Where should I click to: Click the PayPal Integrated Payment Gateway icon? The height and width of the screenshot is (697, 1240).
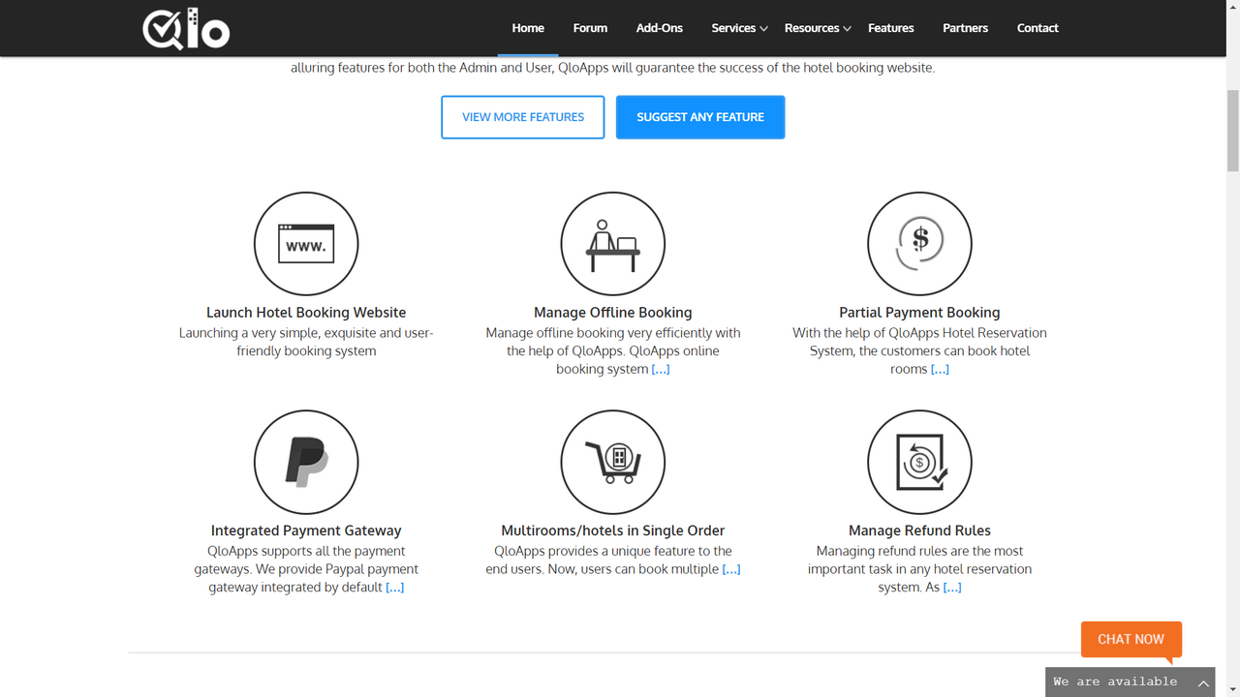tap(306, 462)
